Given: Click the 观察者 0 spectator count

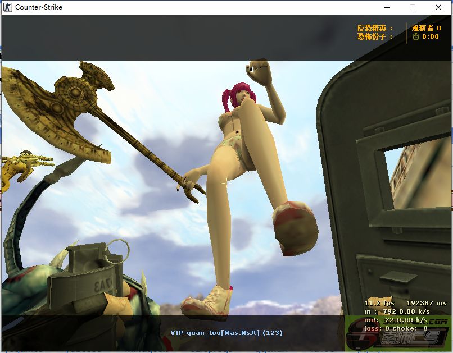Looking at the screenshot, I should 426,28.
